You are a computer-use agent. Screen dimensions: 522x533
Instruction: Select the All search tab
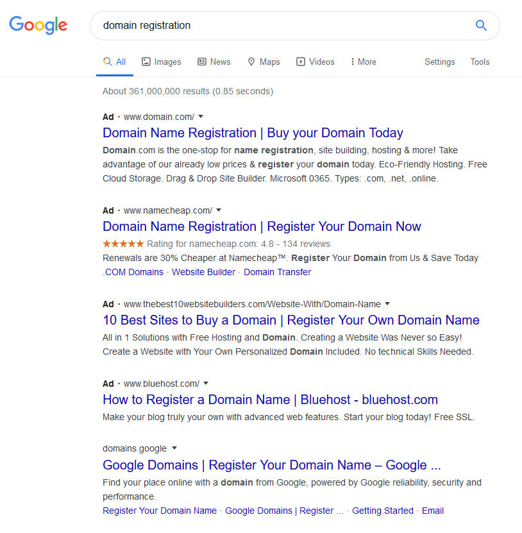click(x=115, y=62)
